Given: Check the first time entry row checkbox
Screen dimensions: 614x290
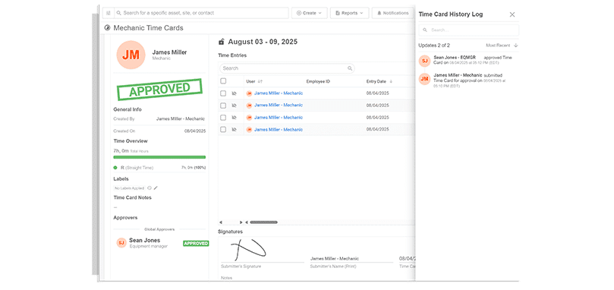Looking at the screenshot, I should (x=223, y=93).
